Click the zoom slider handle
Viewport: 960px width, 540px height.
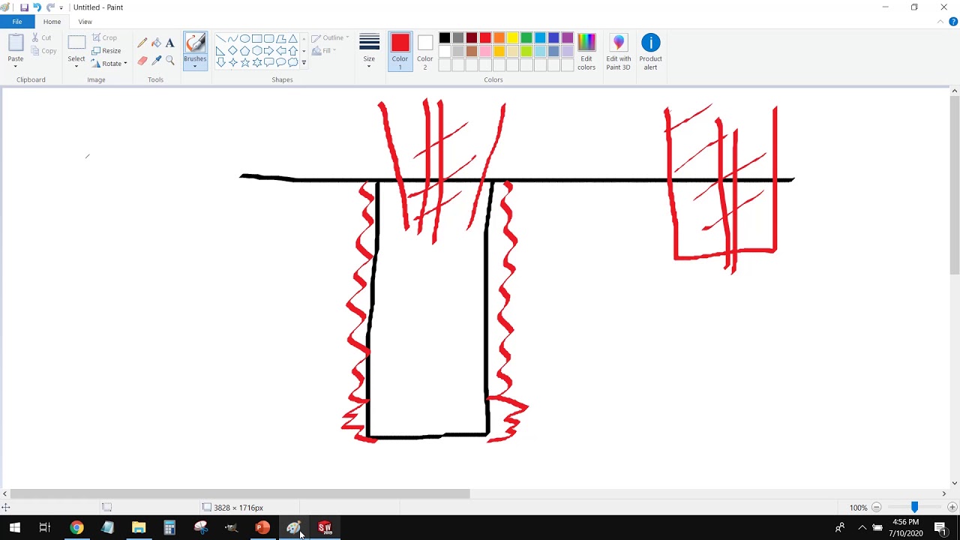(914, 508)
